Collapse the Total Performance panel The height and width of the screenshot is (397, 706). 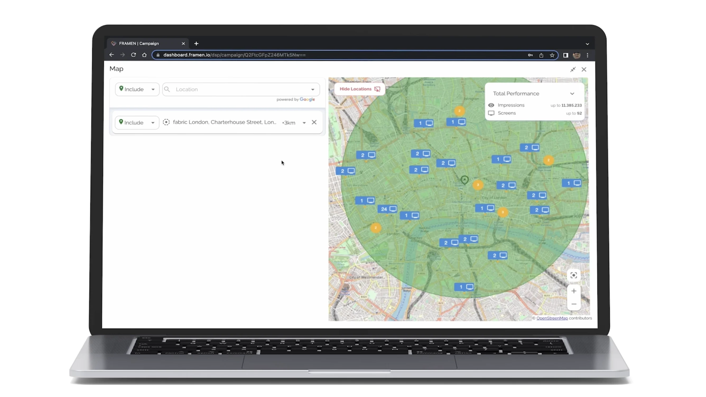tap(572, 94)
